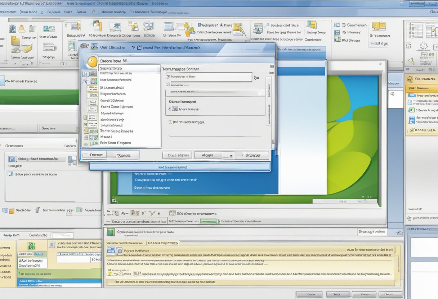Viewport: 438px width, 299px height.
Task: Open the dropdown next to the search field
Action: click(256, 77)
